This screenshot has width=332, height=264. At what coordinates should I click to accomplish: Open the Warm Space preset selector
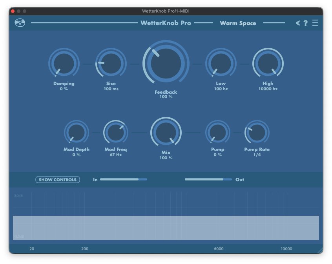point(238,23)
